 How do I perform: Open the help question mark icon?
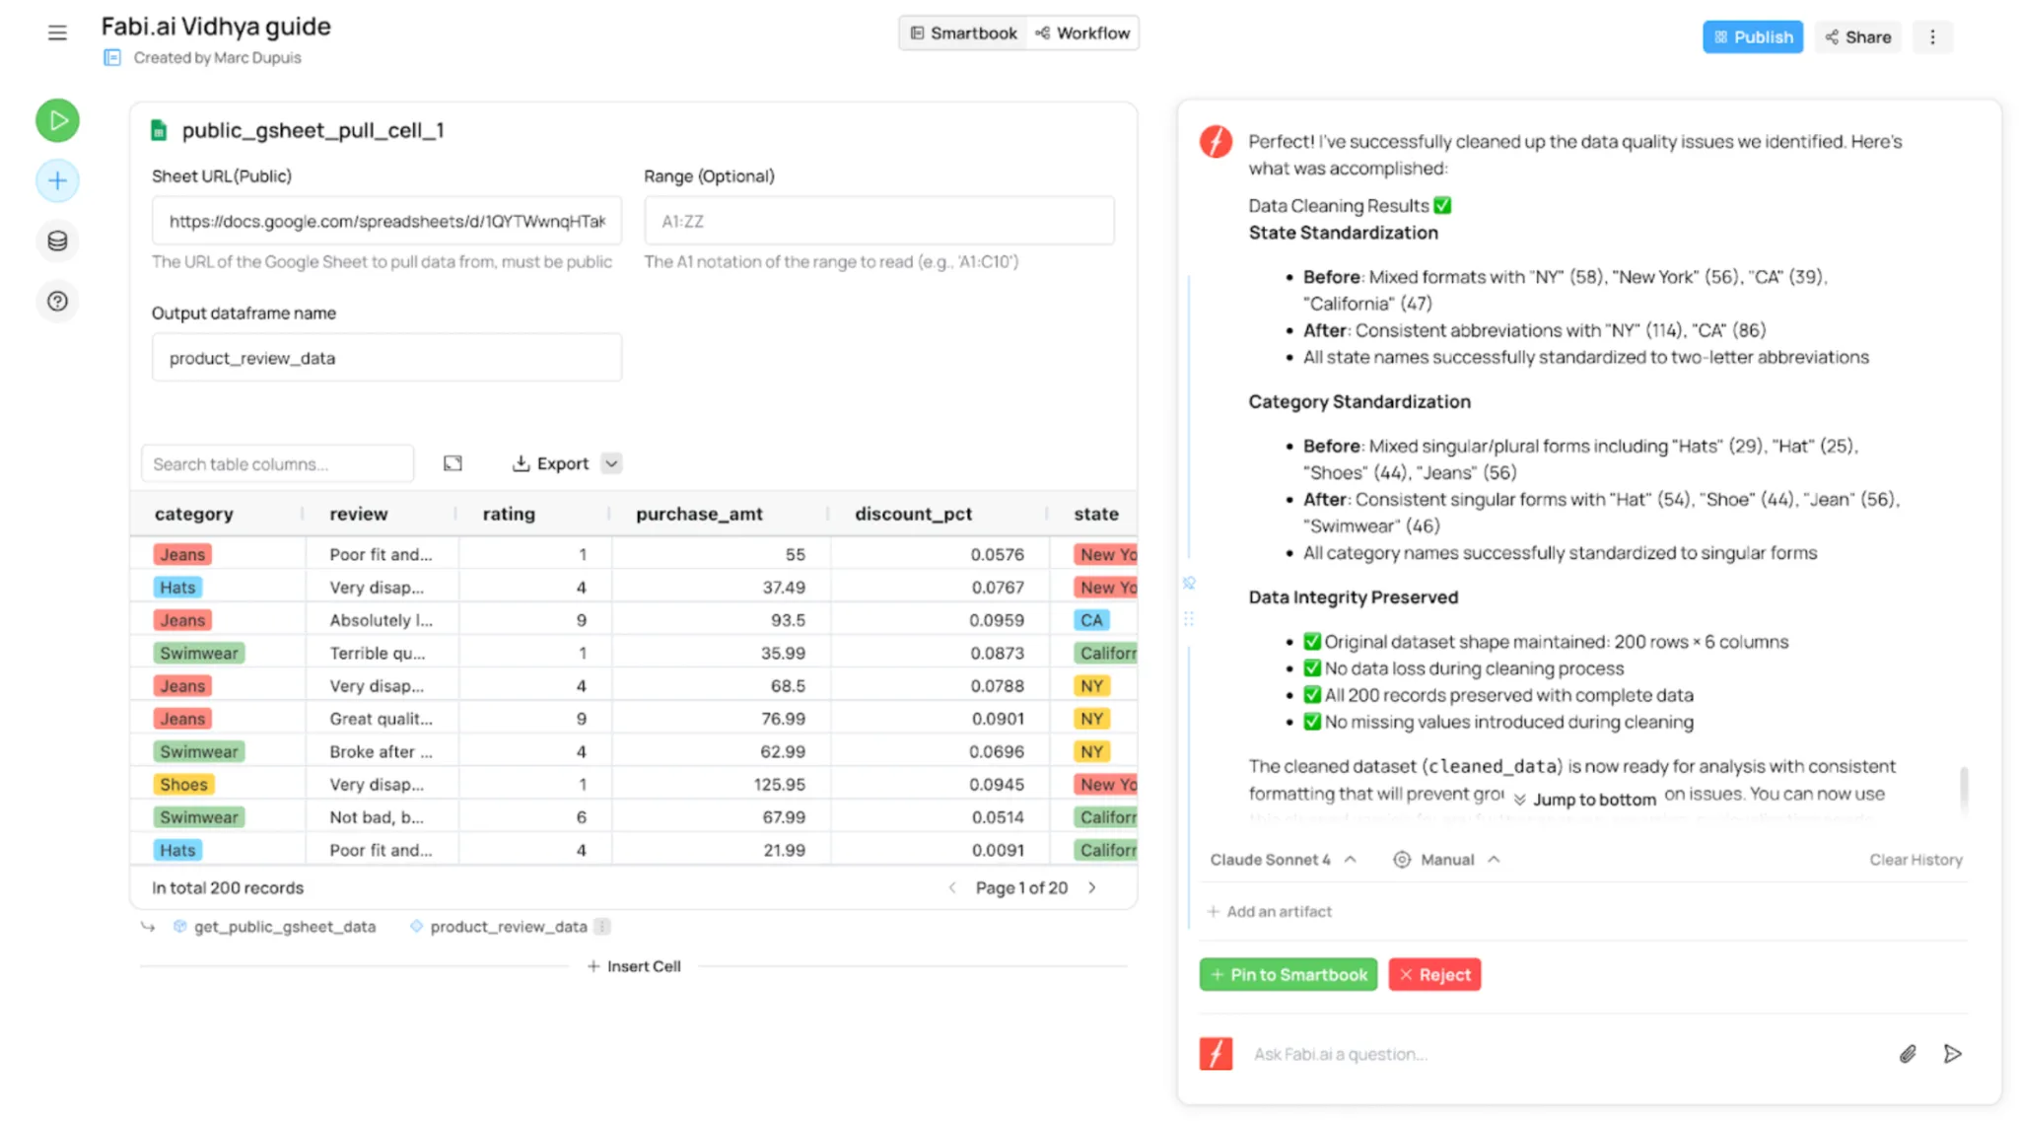tap(57, 302)
